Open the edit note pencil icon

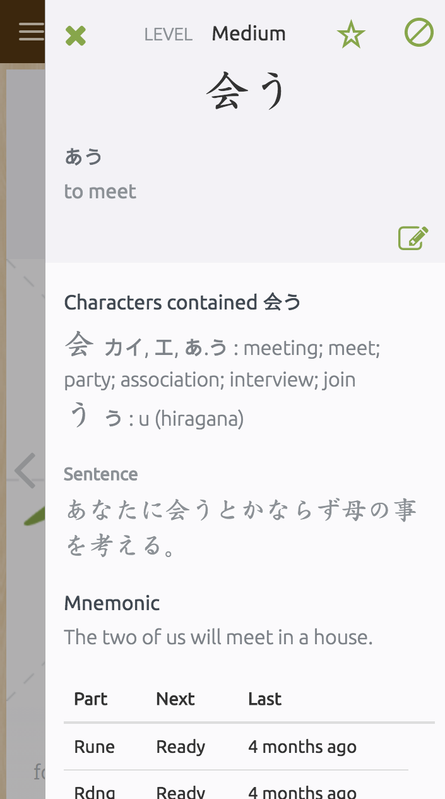point(413,237)
